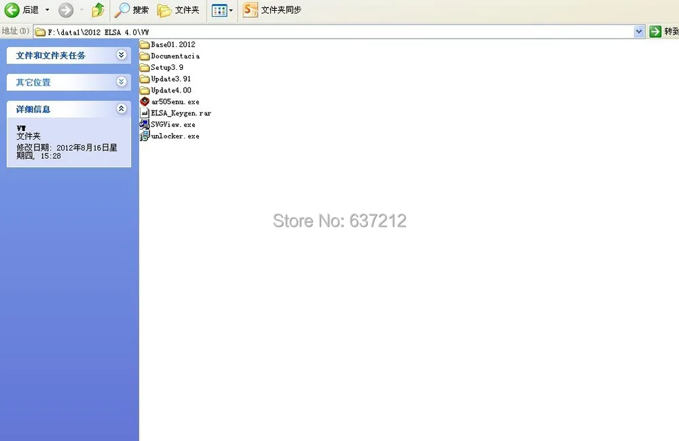Screen dimensions: 679x441
Task: Select the Documentacia folder icon
Action: [x=145, y=56]
